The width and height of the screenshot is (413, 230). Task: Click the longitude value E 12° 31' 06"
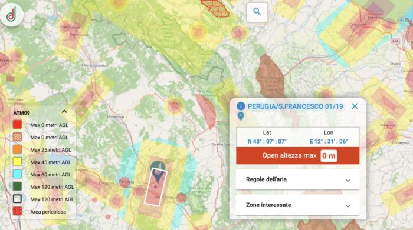coord(329,141)
